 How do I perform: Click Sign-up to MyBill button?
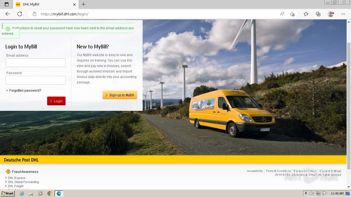pos(120,95)
